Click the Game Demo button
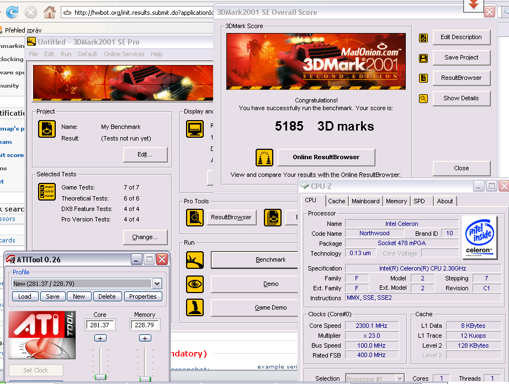This screenshot has height=384, width=509. [x=254, y=308]
